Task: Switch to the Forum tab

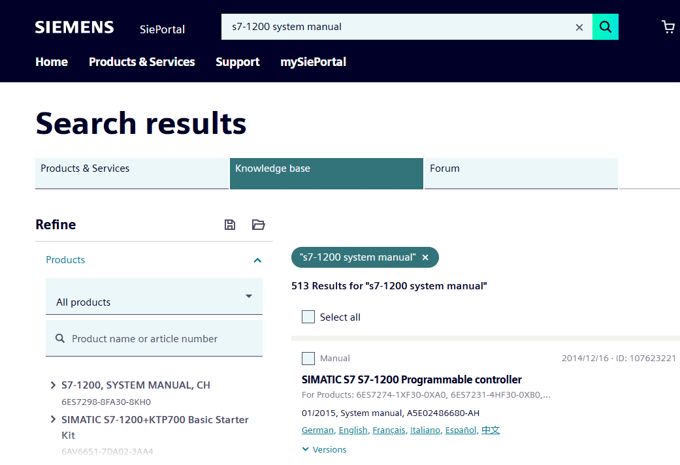Action: [521, 174]
